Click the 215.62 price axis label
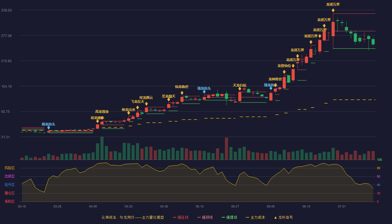The width and height of the screenshot is (392, 224). [6, 61]
